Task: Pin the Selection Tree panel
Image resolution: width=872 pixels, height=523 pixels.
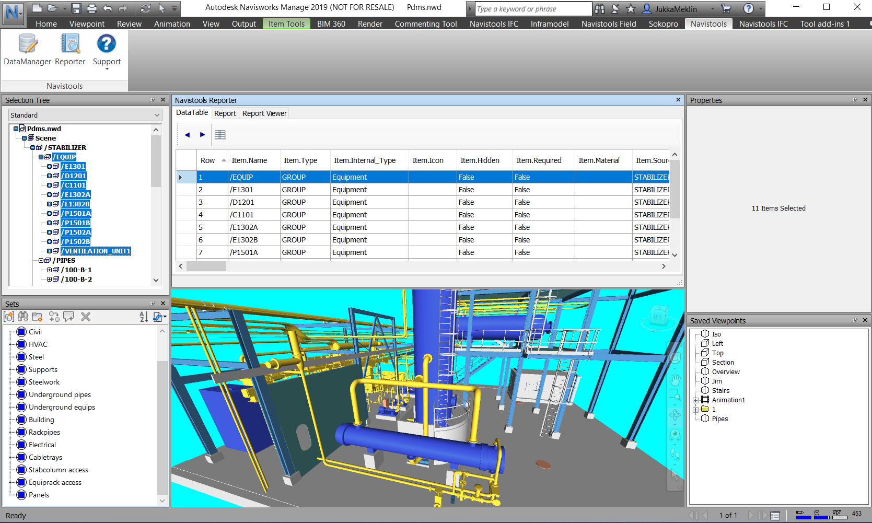Action: (x=153, y=100)
